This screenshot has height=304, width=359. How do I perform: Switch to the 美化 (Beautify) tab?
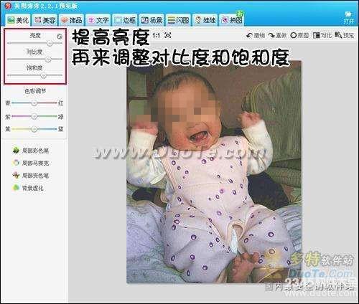18,20
